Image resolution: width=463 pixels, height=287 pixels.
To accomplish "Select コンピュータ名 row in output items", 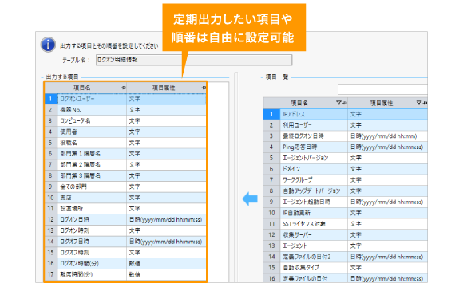I will click(125, 120).
